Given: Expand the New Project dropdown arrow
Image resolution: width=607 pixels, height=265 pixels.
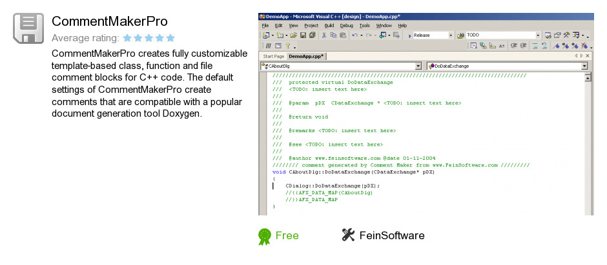Looking at the screenshot, I should 273,35.
